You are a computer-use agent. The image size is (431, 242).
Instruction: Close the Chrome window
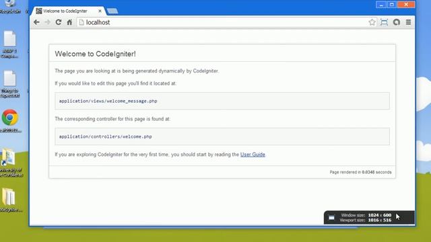(406, 5)
